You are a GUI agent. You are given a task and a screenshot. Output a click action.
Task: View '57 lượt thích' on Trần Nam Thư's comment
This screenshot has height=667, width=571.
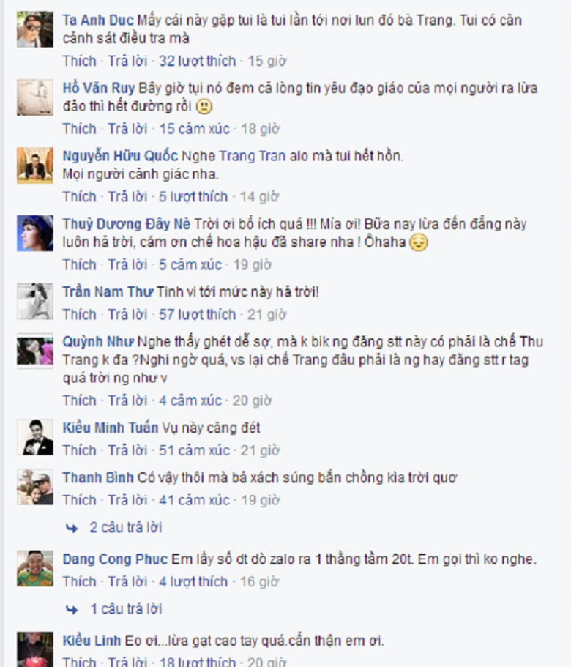197,314
